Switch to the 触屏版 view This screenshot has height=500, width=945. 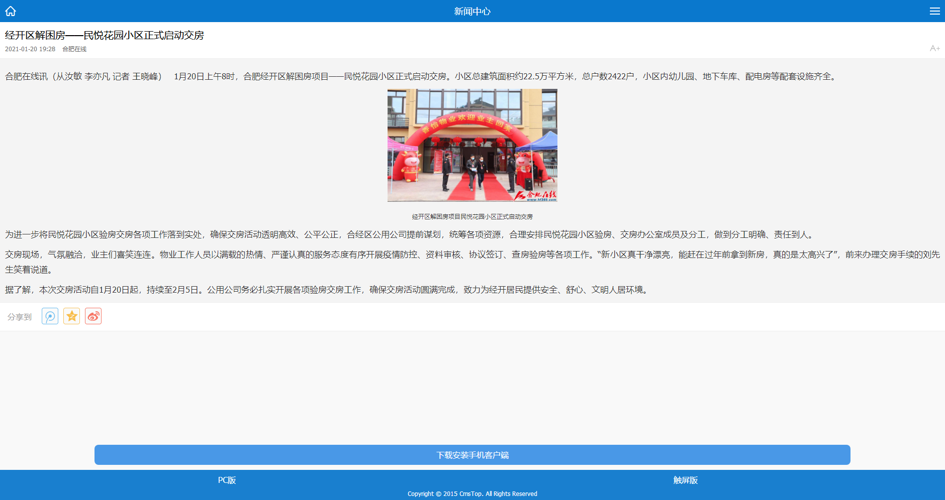tap(685, 480)
